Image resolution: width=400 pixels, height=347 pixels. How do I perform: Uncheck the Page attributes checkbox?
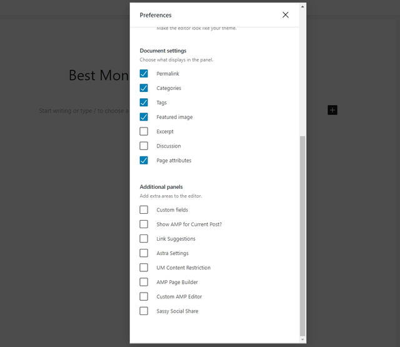[144, 160]
